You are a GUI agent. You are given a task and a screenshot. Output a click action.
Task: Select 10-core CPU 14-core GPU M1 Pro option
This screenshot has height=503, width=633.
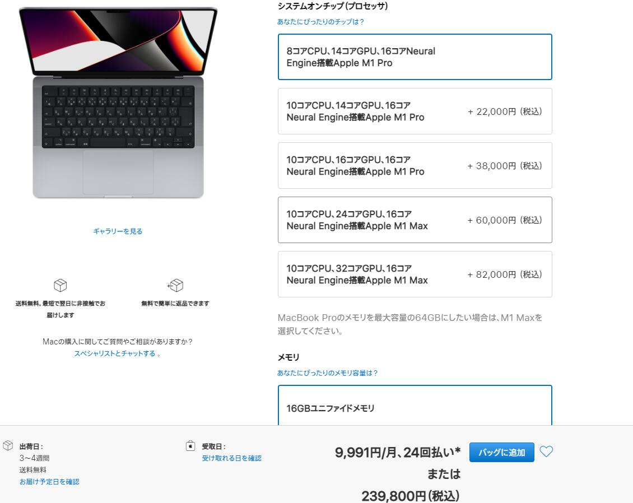click(415, 111)
